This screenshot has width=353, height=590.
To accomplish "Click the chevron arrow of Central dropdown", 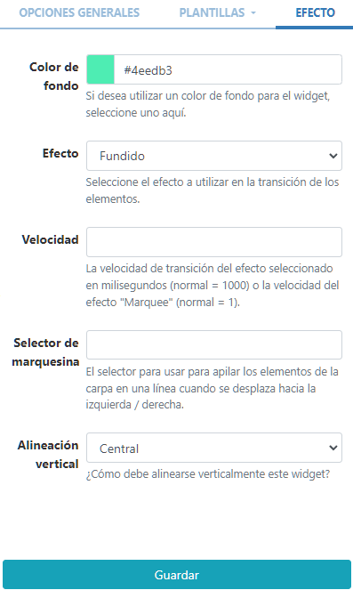I will coord(333,448).
